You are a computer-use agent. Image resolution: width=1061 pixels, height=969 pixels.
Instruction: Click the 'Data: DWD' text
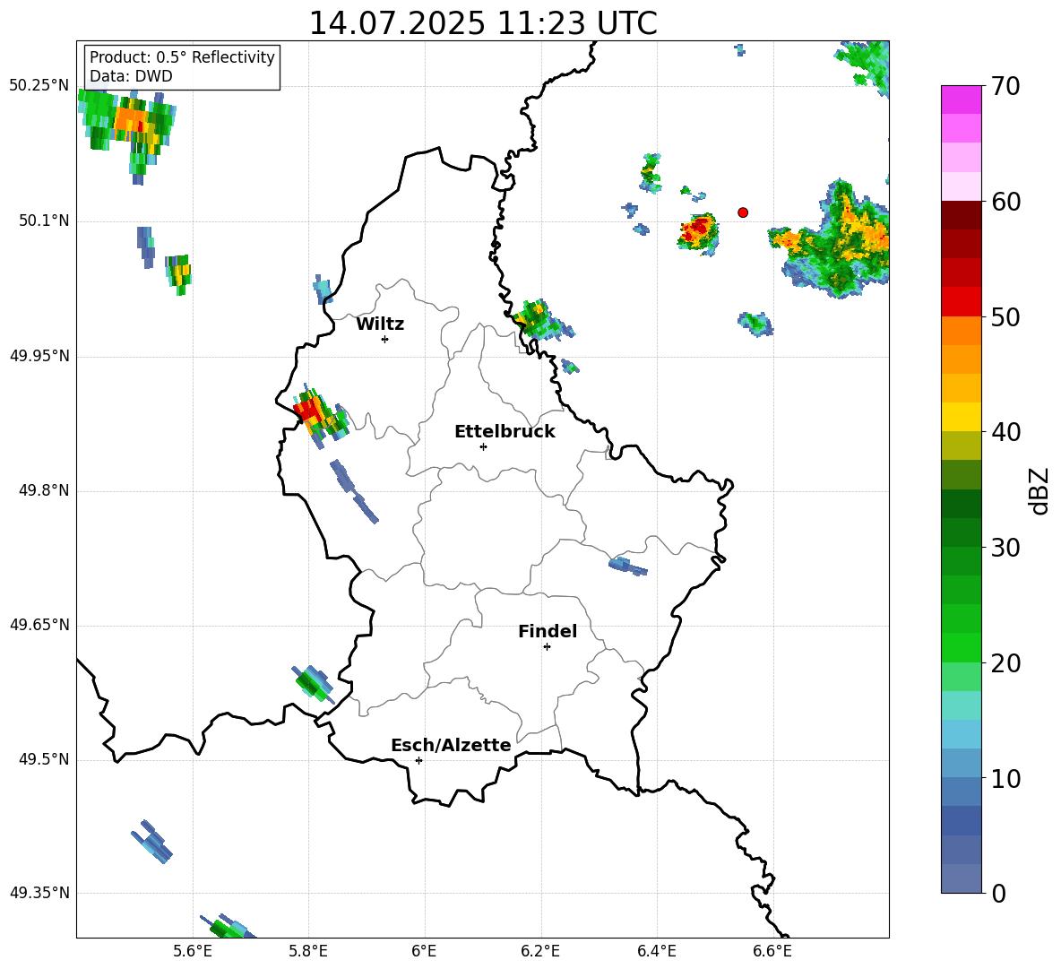(131, 76)
